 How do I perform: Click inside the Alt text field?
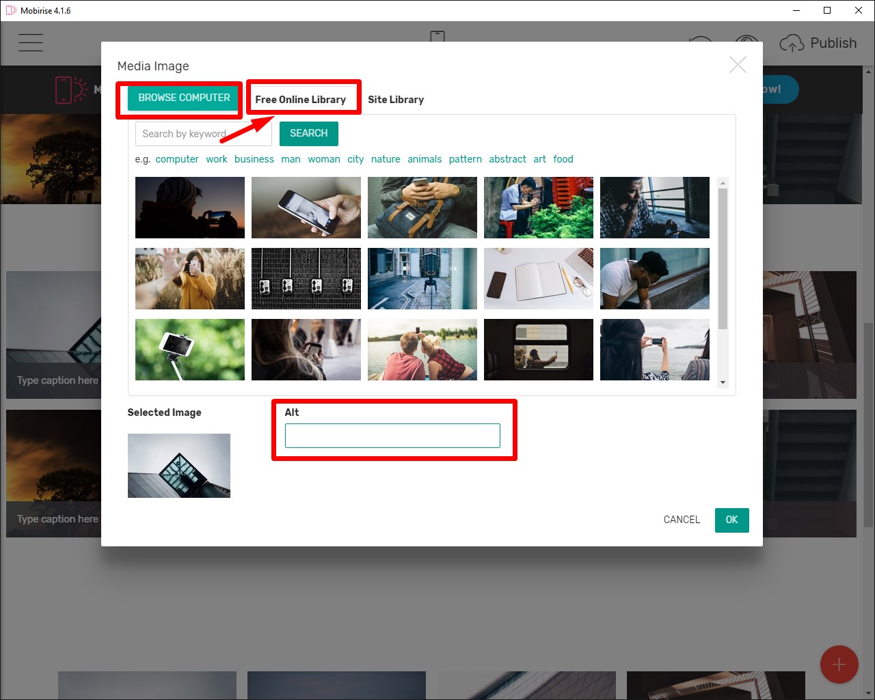(x=392, y=435)
